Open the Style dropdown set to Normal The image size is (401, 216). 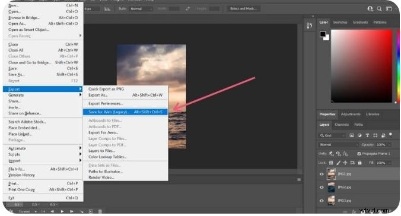[141, 9]
